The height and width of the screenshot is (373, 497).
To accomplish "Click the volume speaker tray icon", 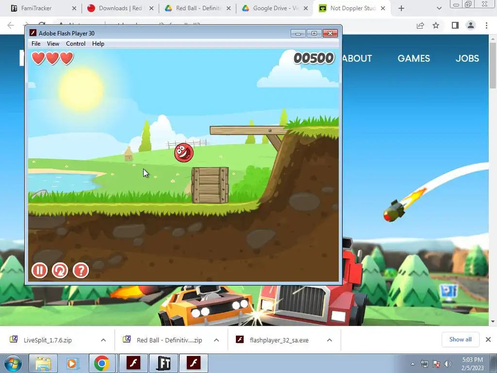I will 448,364.
